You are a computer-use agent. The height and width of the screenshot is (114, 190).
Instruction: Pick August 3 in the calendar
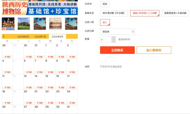(72, 51)
